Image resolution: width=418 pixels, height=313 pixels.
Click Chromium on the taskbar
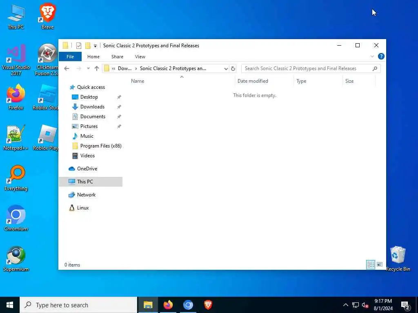pyautogui.click(x=188, y=305)
